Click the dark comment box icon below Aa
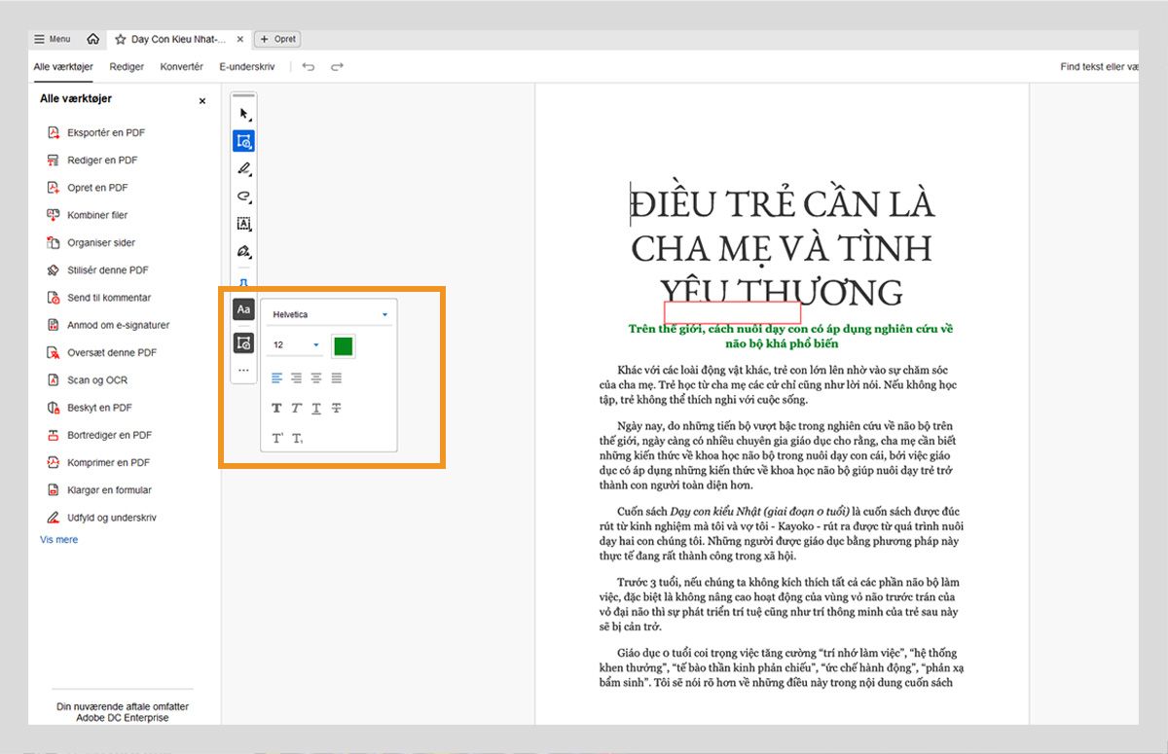Viewport: 1168px width, 754px height. pyautogui.click(x=243, y=342)
